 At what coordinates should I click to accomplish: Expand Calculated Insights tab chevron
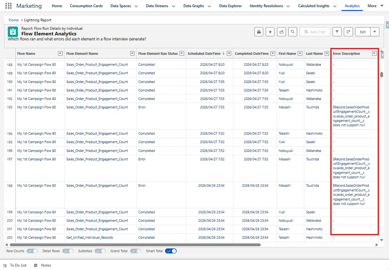pyautogui.click(x=335, y=6)
